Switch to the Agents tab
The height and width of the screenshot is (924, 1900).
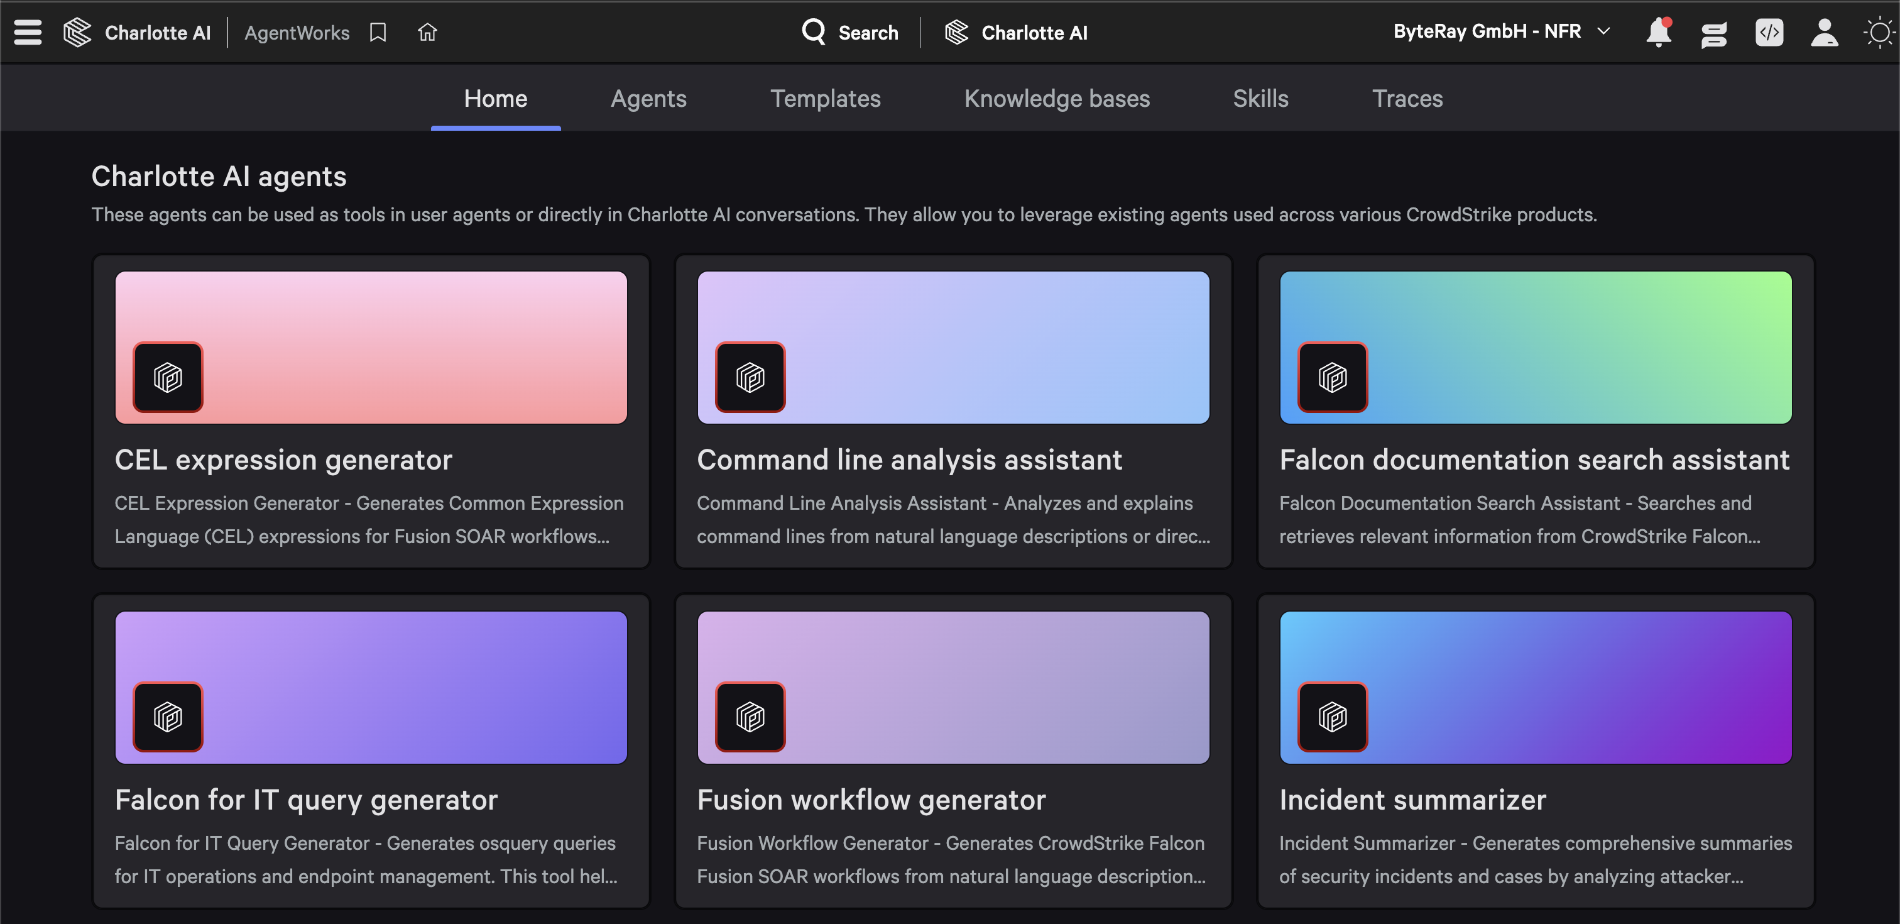click(648, 99)
